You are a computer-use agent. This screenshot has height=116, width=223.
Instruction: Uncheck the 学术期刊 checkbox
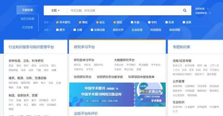point(57,22)
